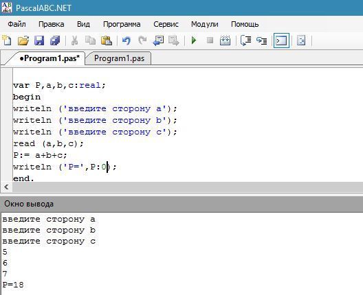Screen dimensions: 363x295
Task: Open the Сервис menu
Action: [166, 24]
